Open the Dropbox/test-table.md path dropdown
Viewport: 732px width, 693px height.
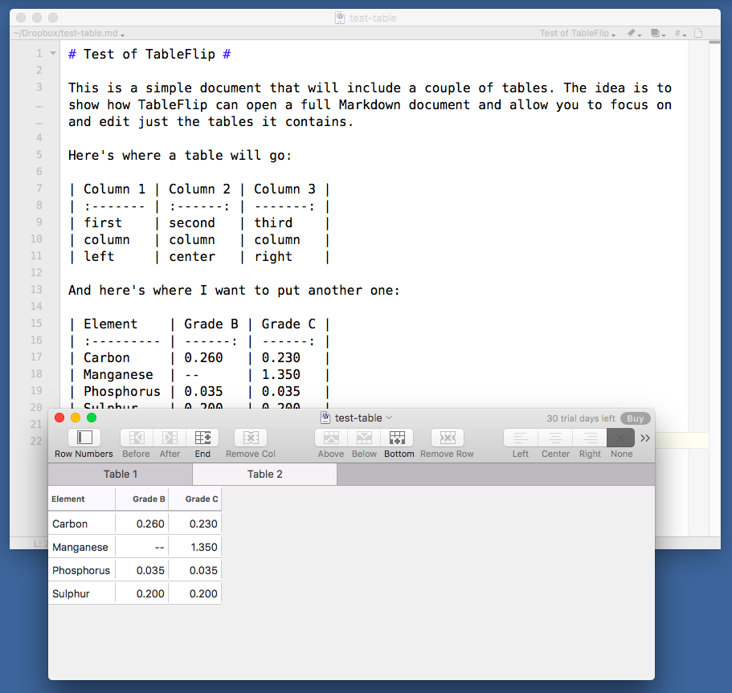click(x=69, y=34)
